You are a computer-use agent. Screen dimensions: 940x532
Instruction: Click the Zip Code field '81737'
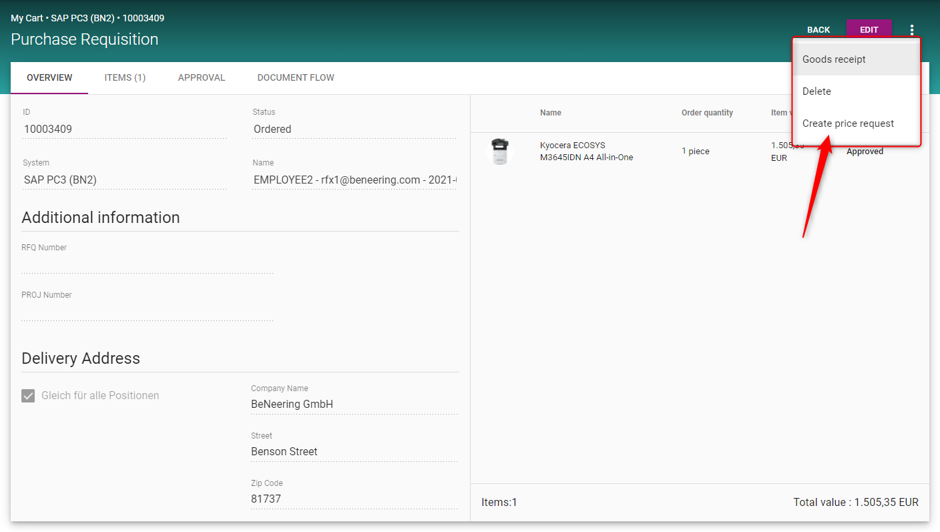pos(354,499)
